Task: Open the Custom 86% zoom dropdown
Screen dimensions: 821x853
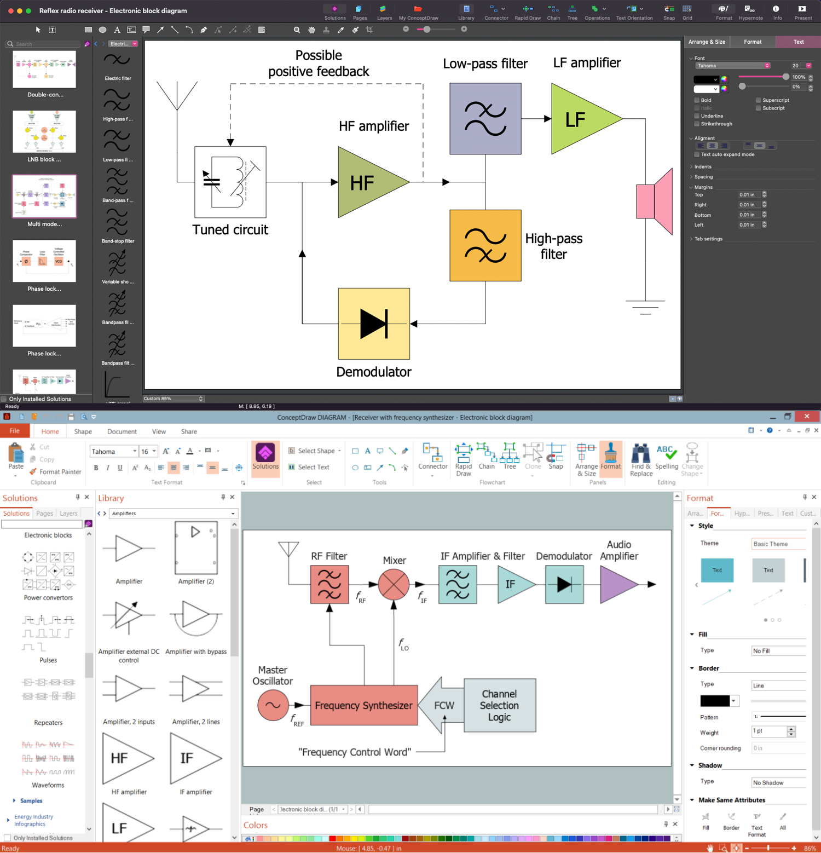Action: (174, 399)
